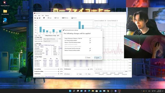Open the System power plan dropdown

51,39
